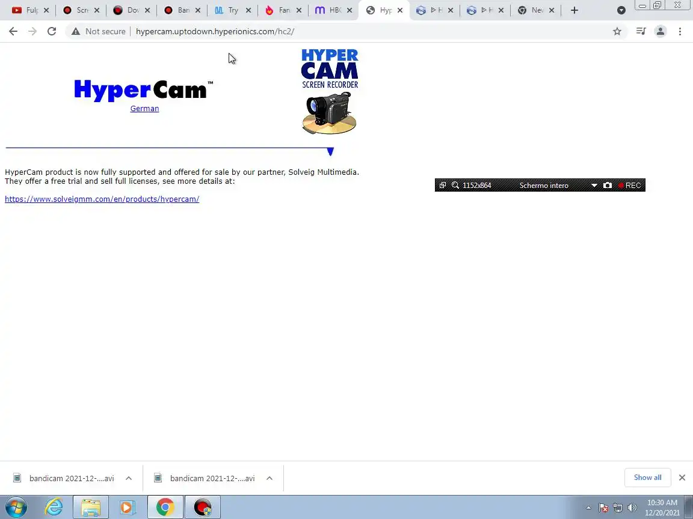This screenshot has width=693, height=519.
Task: Expand recorder mode dropdown arrow
Action: coord(594,186)
